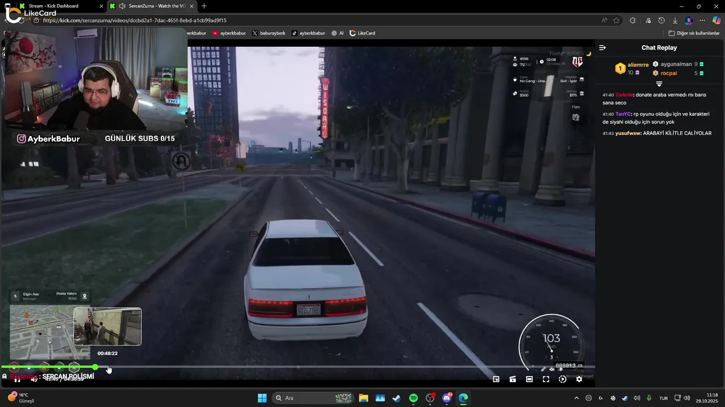This screenshot has height=407, width=725.
Task: Open browser extensions puzzle icon
Action: (x=633, y=20)
